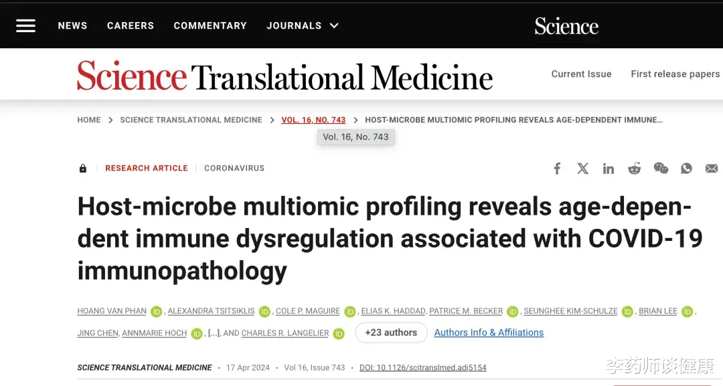
Task: Open the News menu item
Action: click(x=72, y=26)
